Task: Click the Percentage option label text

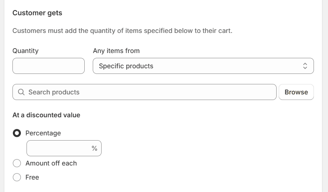Action: click(43, 133)
